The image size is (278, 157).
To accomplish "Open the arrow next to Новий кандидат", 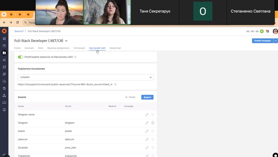I will click(x=276, y=41).
